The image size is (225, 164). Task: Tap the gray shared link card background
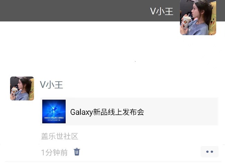[181, 111]
